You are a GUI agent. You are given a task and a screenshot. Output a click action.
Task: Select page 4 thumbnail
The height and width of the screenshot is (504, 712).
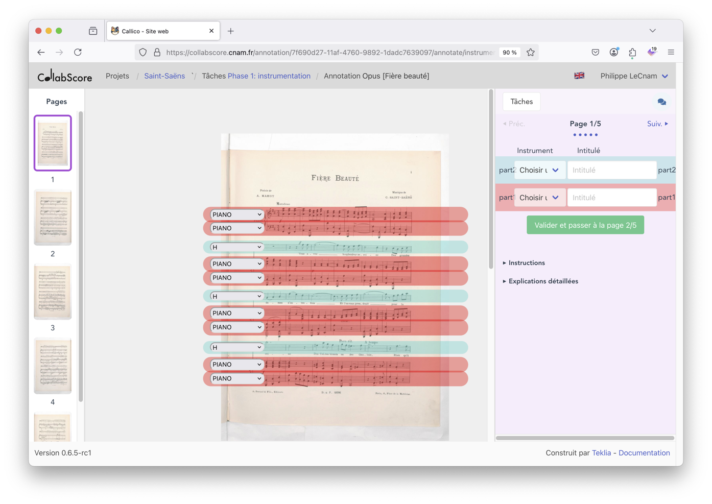53,366
